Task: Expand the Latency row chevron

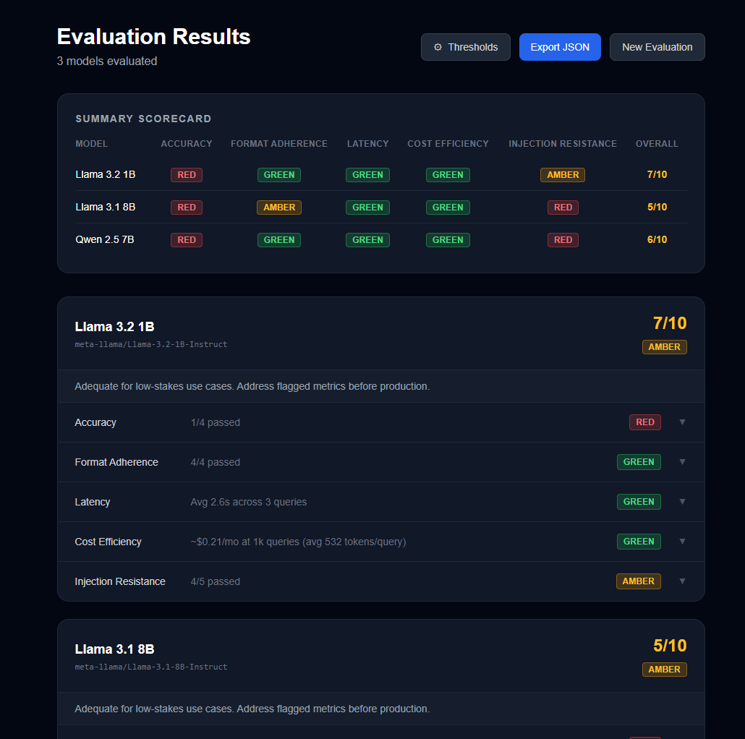Action: [681, 502]
